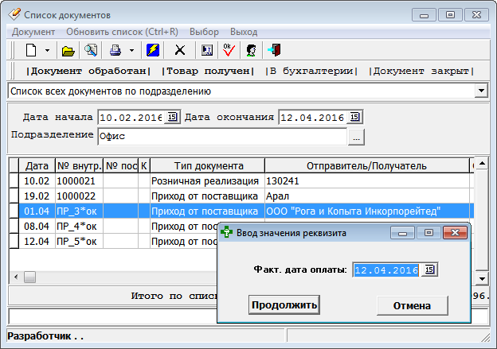
Task: Expand the document list type dropdown
Action: click(481, 91)
